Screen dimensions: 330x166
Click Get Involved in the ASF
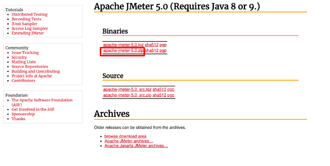pos(33,109)
